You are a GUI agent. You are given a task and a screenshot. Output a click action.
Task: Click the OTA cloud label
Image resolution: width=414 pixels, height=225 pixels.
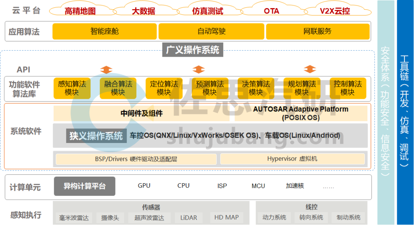[271, 11]
